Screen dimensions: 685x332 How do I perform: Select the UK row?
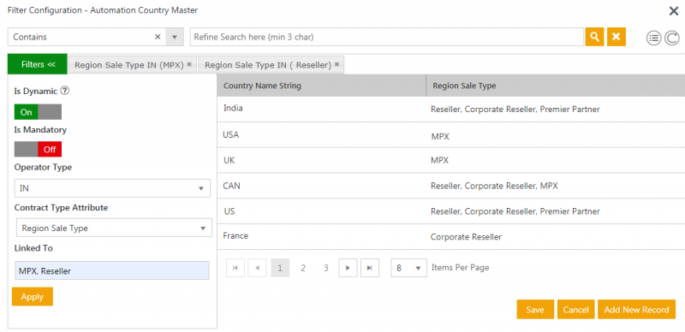coord(451,160)
